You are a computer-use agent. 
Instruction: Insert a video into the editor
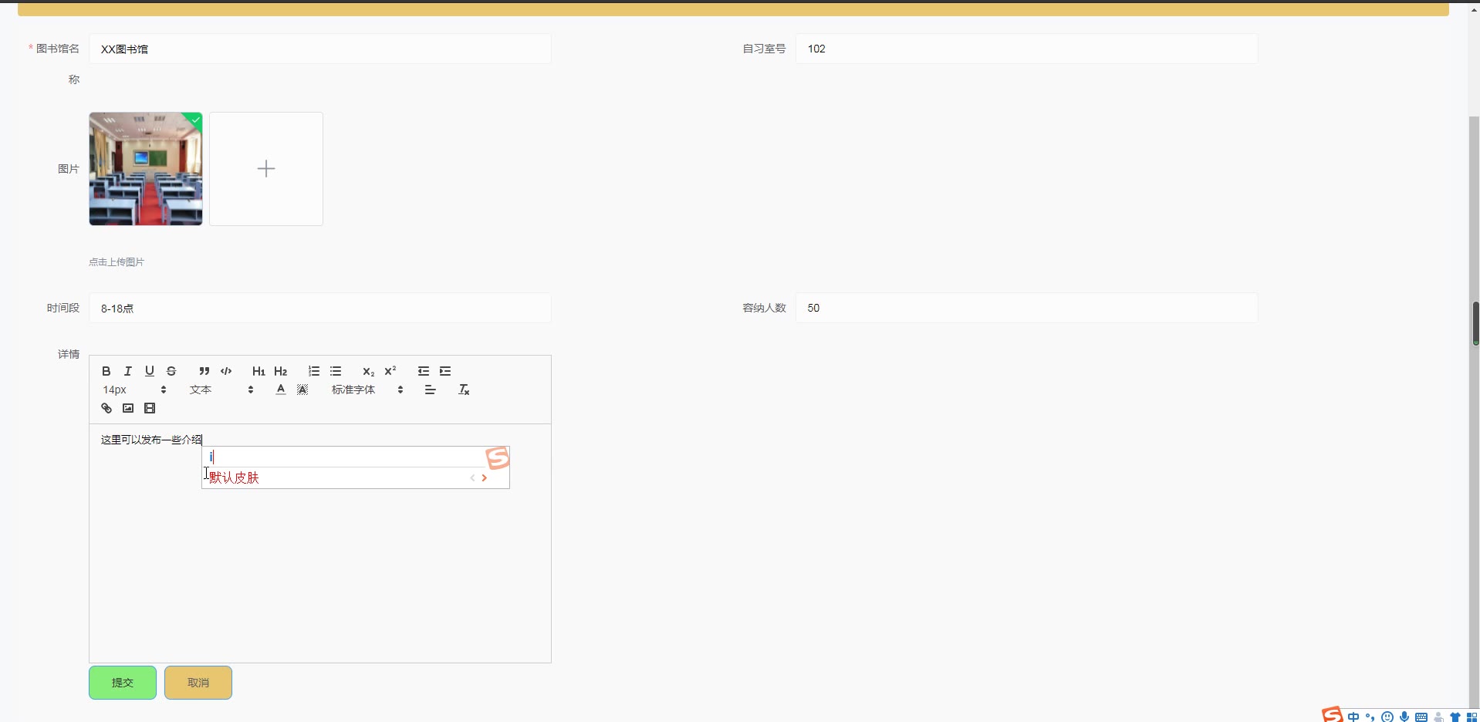pos(150,408)
